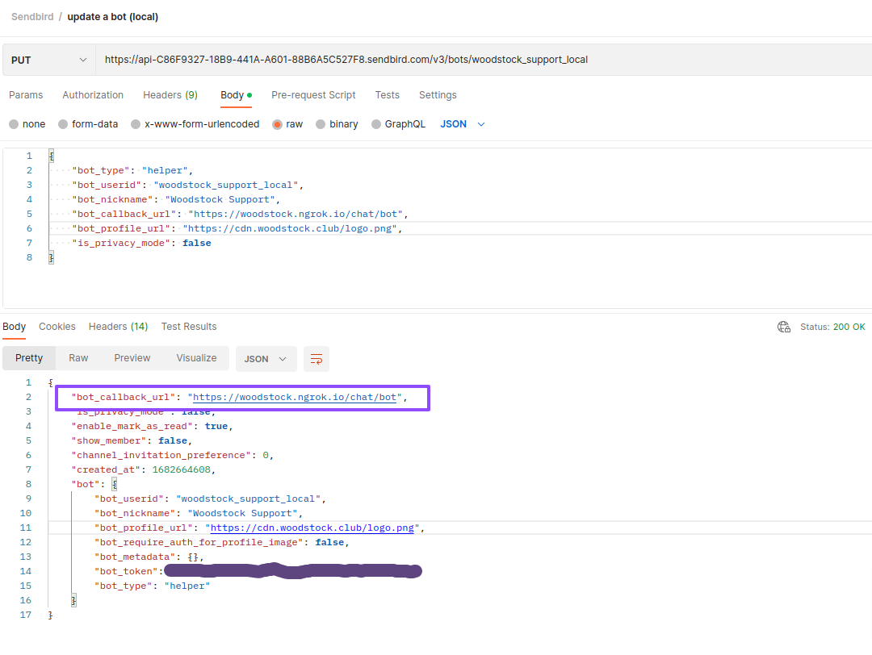Click the "is_privacy_mode": false line in request body
The height and width of the screenshot is (655, 872).
click(141, 243)
